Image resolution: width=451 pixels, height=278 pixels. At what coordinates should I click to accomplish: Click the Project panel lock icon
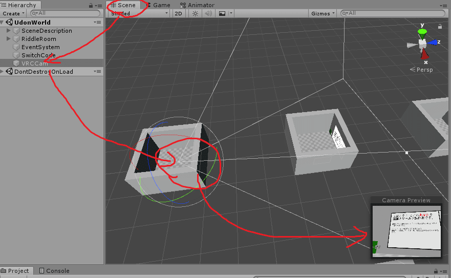point(436,271)
